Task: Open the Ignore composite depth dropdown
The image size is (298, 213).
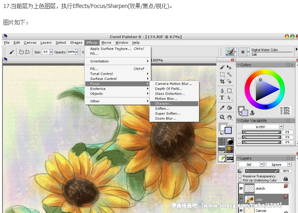Action: click(x=289, y=164)
